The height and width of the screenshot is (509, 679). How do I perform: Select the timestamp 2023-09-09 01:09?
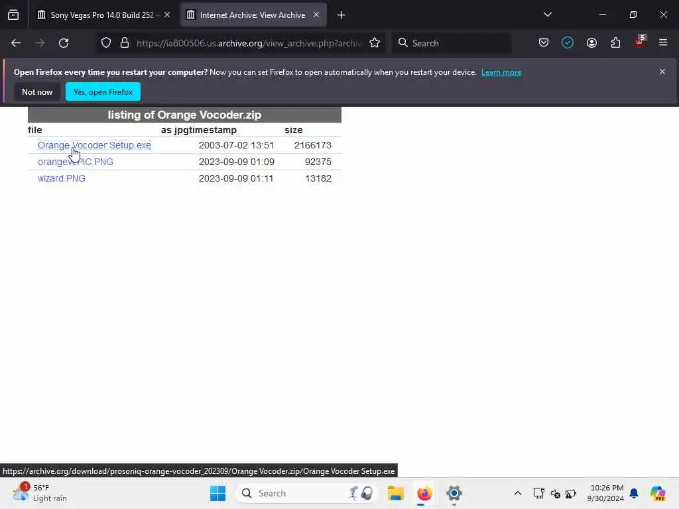(236, 162)
